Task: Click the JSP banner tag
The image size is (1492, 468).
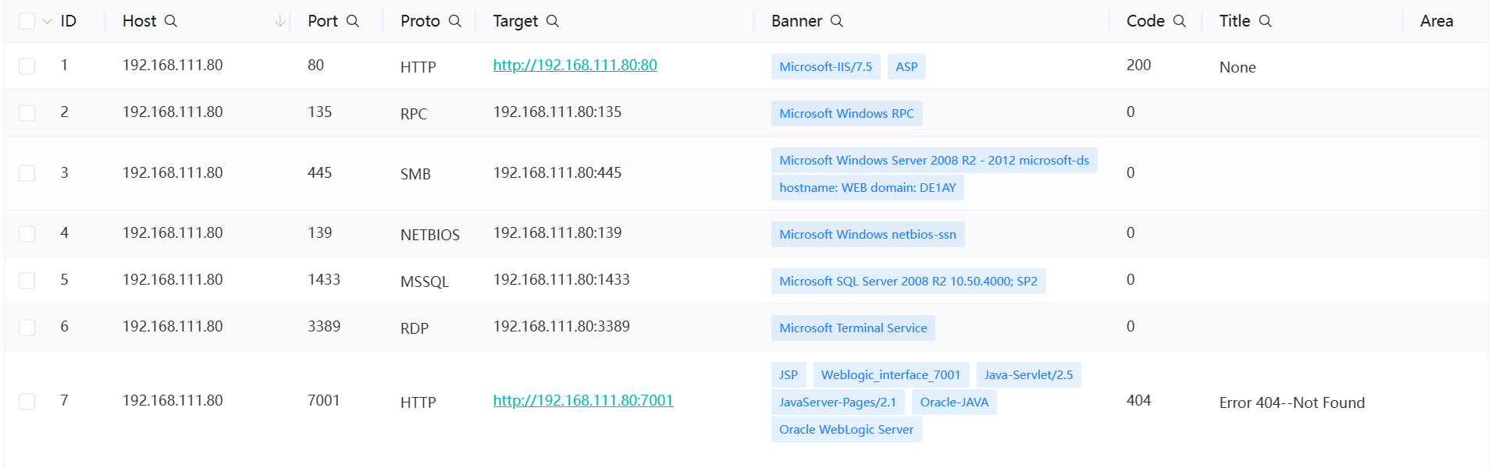Action: click(x=789, y=375)
